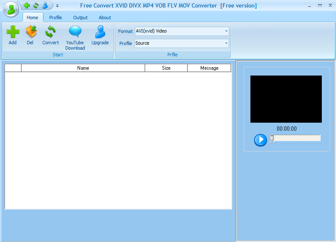
Task: Click the Name column header
Action: [83, 68]
